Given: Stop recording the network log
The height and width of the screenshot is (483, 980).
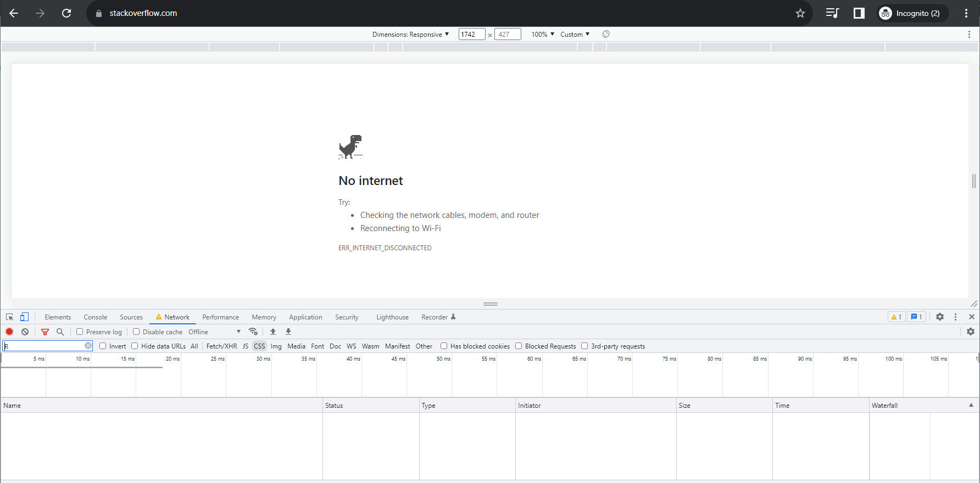Looking at the screenshot, I should tap(9, 332).
